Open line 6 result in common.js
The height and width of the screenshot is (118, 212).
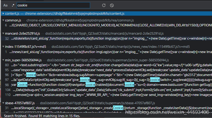click(x=106, y=25)
